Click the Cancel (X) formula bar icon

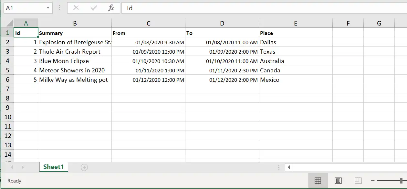[x=76, y=8]
